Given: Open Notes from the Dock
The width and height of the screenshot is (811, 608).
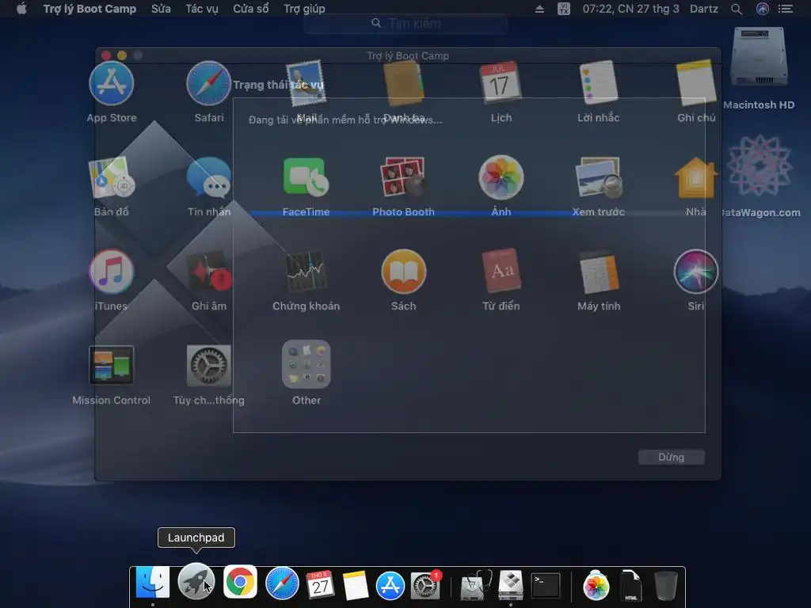Looking at the screenshot, I should (356, 585).
